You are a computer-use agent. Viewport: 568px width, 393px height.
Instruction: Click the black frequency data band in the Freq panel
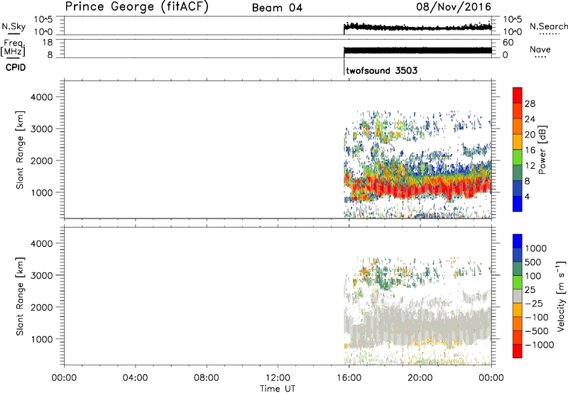coord(417,50)
